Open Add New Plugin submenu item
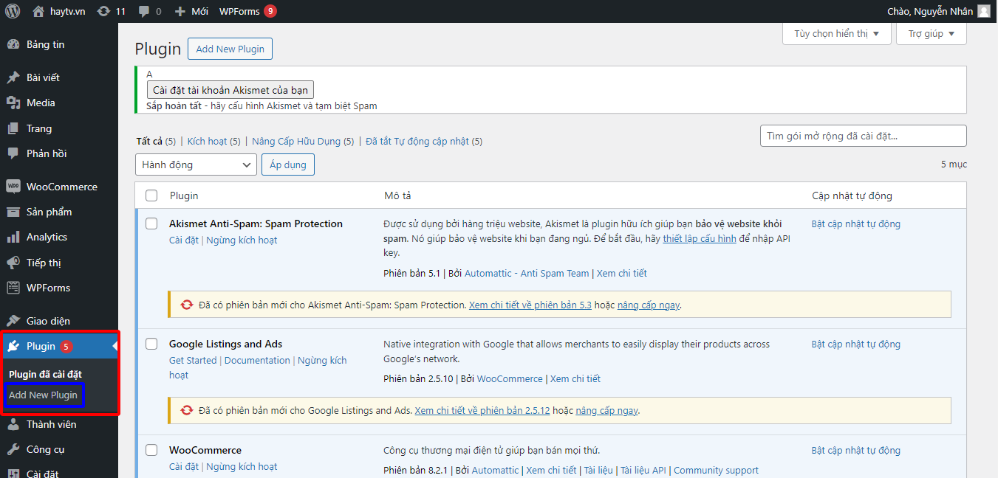The width and height of the screenshot is (998, 478). (43, 395)
